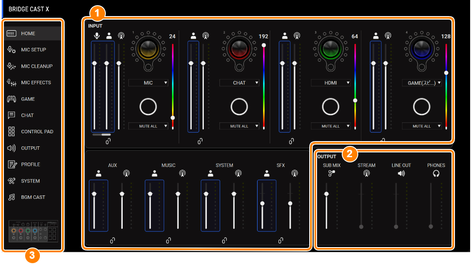The image size is (471, 264).
Task: Click the stream broadcast icon on HDMI channel
Action: (x=297, y=36)
